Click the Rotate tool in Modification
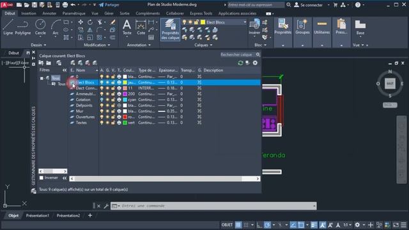409x230 pixels. coord(90,22)
